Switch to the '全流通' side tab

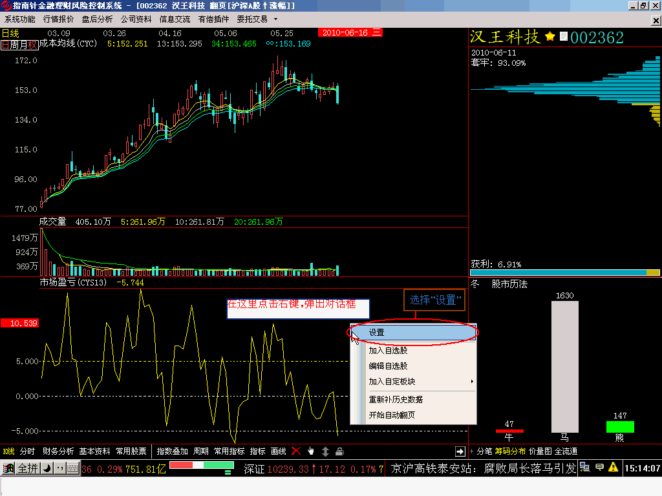click(x=566, y=451)
